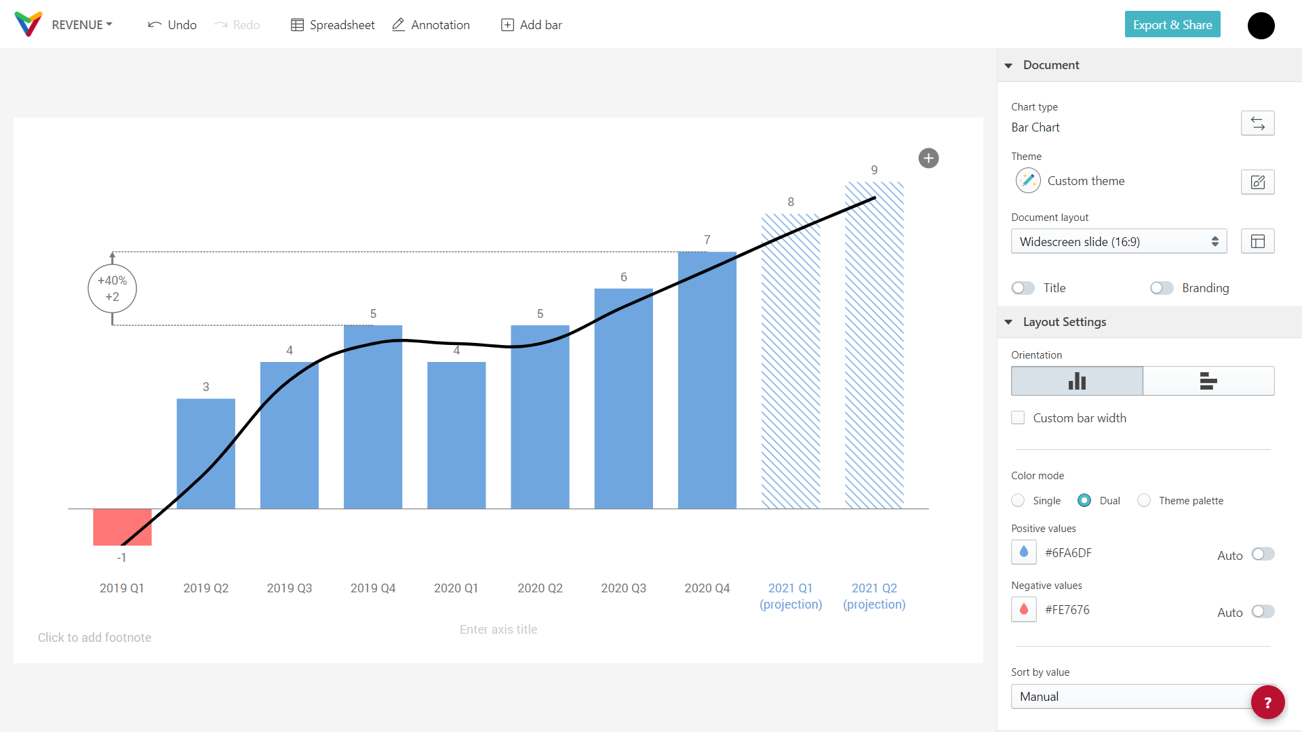Open the positive values color swatch
The image size is (1302, 732).
click(x=1023, y=552)
